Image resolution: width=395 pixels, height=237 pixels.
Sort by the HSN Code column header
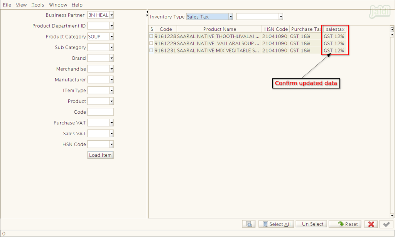pos(276,29)
